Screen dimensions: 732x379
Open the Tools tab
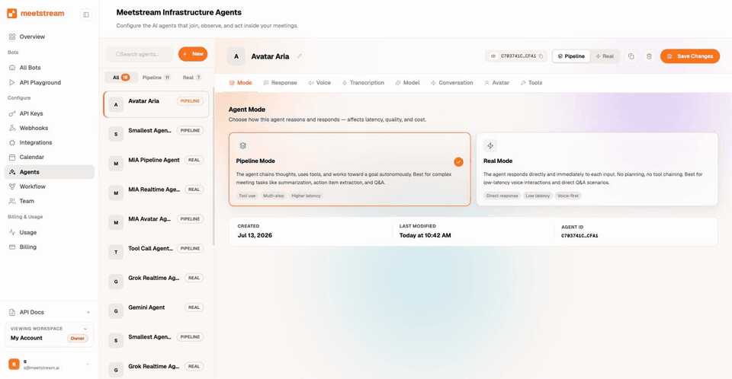(x=531, y=82)
